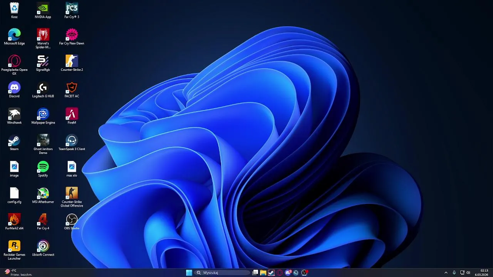Screen dimensions: 493x277
Task: Select the Ubisoft Connect desktop shortcut
Action: pyautogui.click(x=43, y=249)
